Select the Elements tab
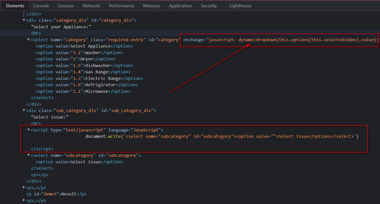The image size is (380, 204). (x=15, y=6)
